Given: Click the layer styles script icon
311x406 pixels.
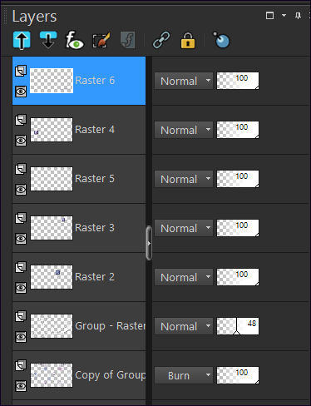Looking at the screenshot, I should click(128, 41).
